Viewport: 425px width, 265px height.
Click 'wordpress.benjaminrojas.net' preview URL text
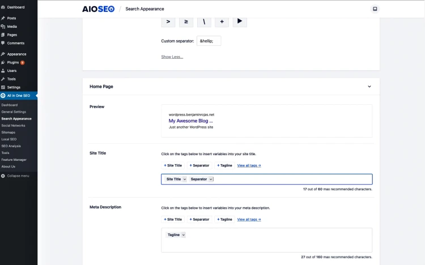pyautogui.click(x=192, y=114)
